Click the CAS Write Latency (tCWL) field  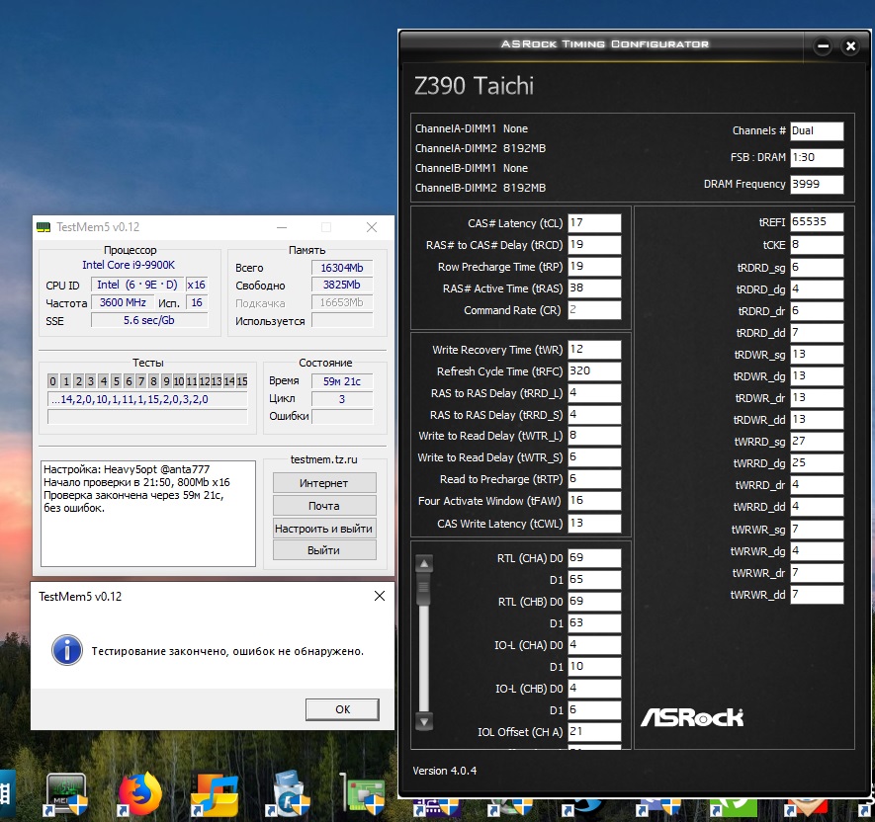point(594,523)
